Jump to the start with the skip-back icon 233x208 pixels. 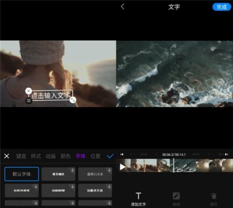[x=122, y=154]
